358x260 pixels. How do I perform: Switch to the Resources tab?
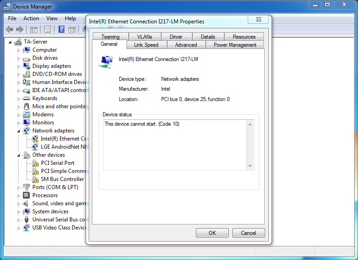tap(244, 37)
